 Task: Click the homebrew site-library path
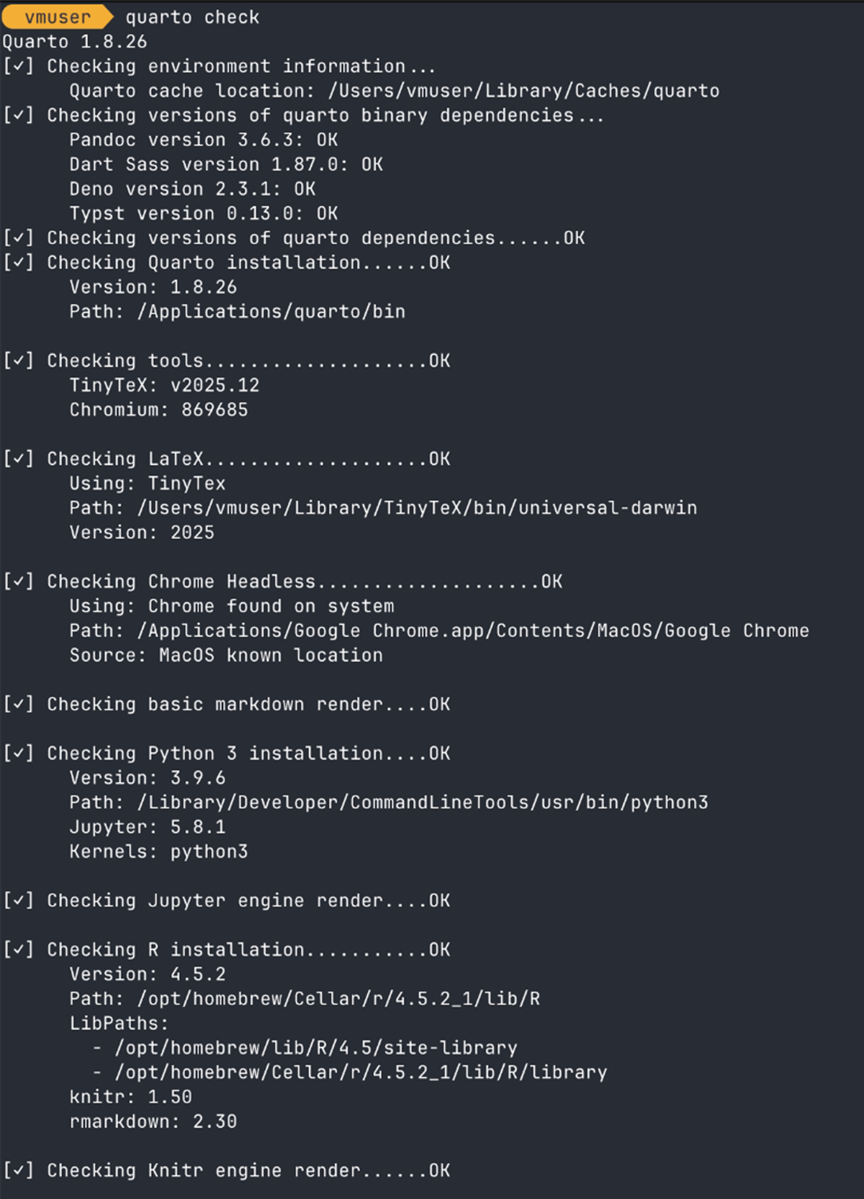click(315, 1048)
